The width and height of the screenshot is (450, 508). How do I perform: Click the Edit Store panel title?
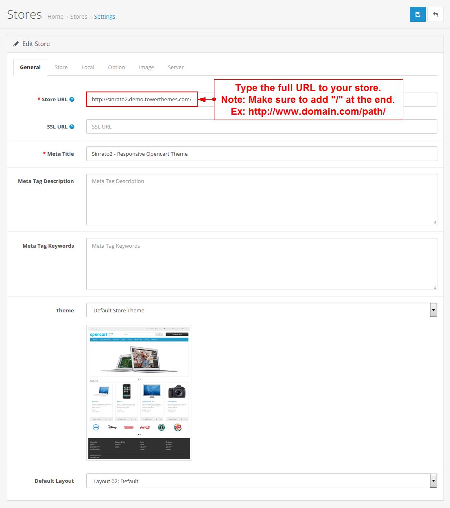[x=36, y=44]
